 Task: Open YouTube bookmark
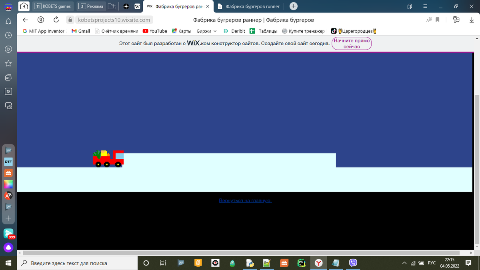coord(155,31)
